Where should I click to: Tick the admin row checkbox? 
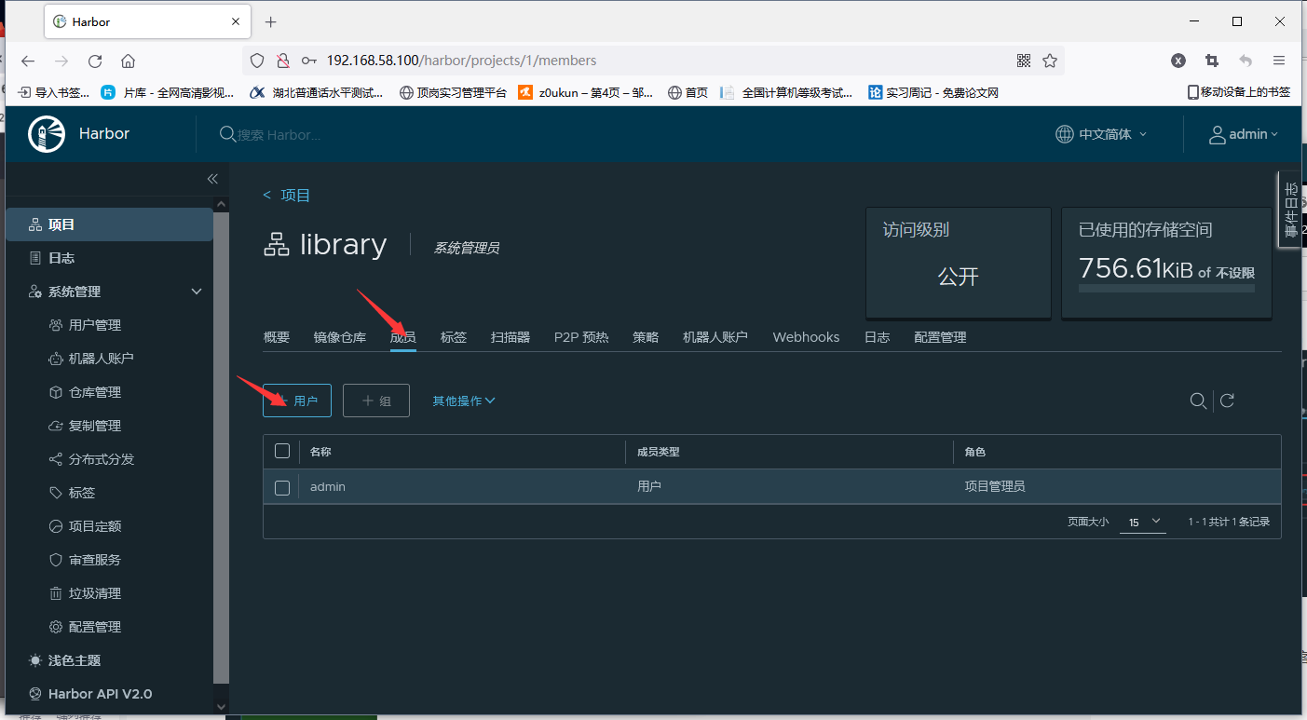pyautogui.click(x=282, y=487)
